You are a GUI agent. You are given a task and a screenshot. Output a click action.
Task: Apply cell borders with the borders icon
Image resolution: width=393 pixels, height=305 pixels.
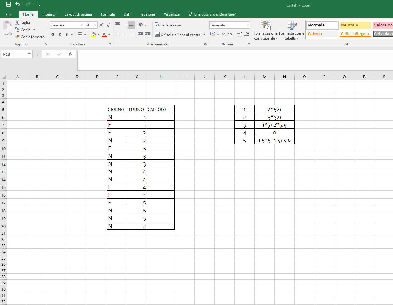click(80, 35)
